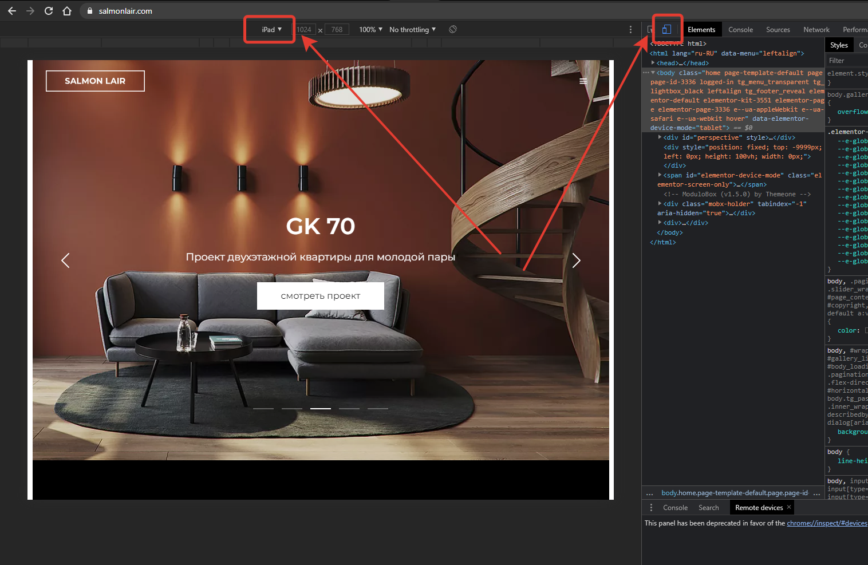Image resolution: width=868 pixels, height=565 pixels.
Task: Open the drawer three-dot menu
Action: 651,508
